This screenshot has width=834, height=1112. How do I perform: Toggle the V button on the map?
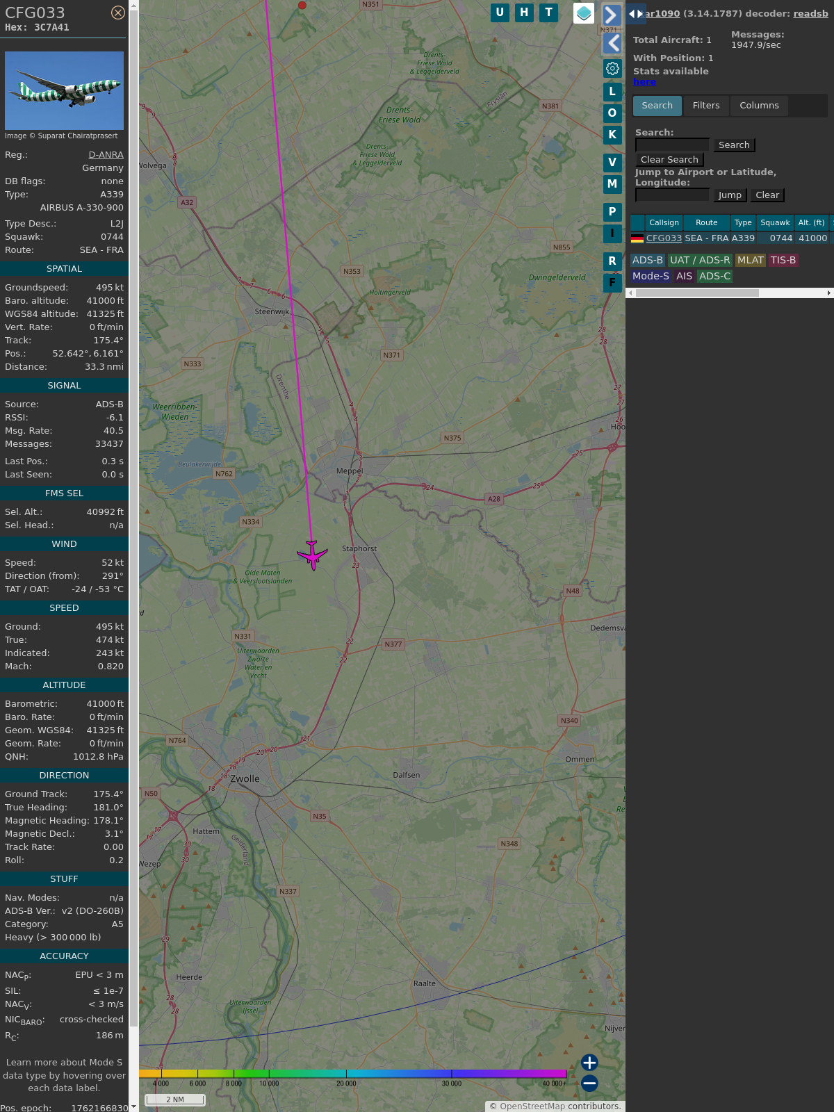612,163
